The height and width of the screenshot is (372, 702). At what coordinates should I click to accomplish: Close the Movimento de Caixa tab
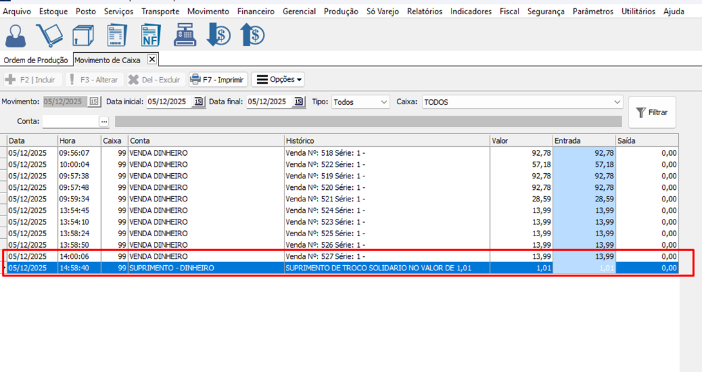click(152, 59)
